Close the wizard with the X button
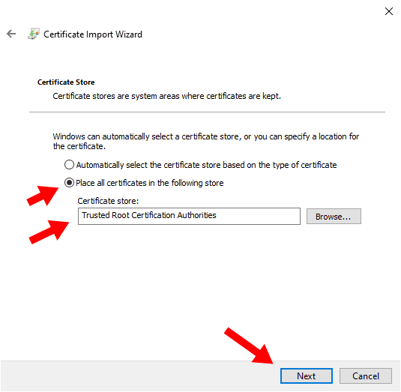This screenshot has width=401, height=392. [389, 11]
